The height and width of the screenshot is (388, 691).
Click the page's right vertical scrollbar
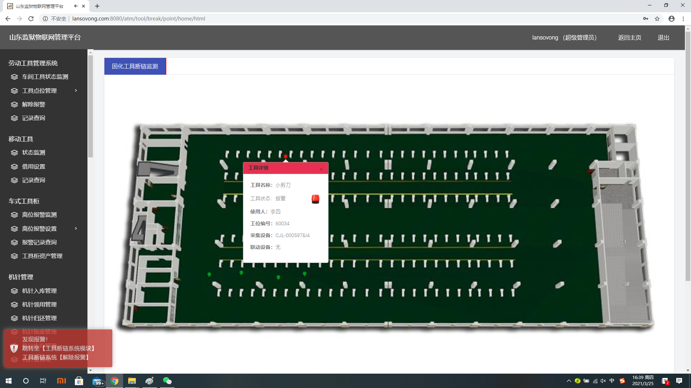[688, 156]
